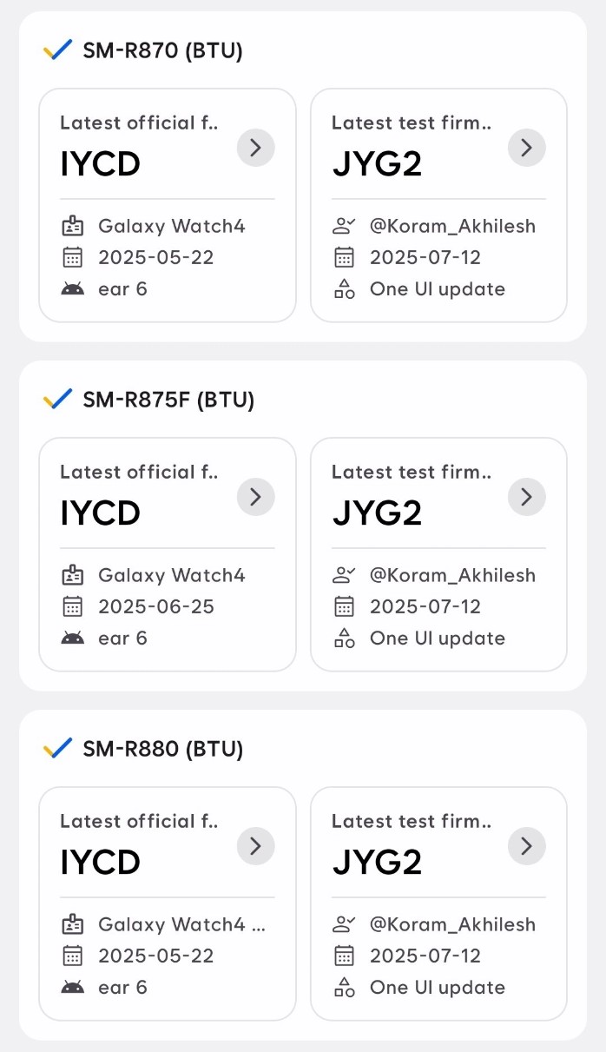The height and width of the screenshot is (1052, 606).
Task: Click the ID badge icon in SM-R880 official card
Action: (73, 924)
